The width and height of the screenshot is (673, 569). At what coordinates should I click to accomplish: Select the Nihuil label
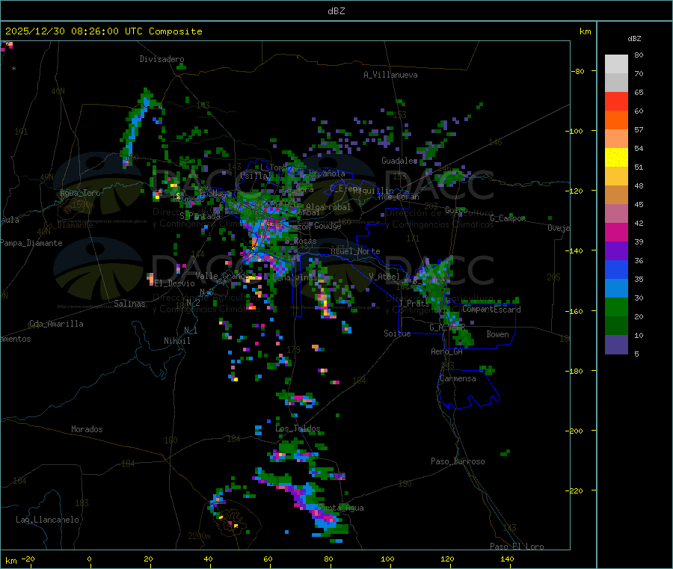click(x=176, y=341)
